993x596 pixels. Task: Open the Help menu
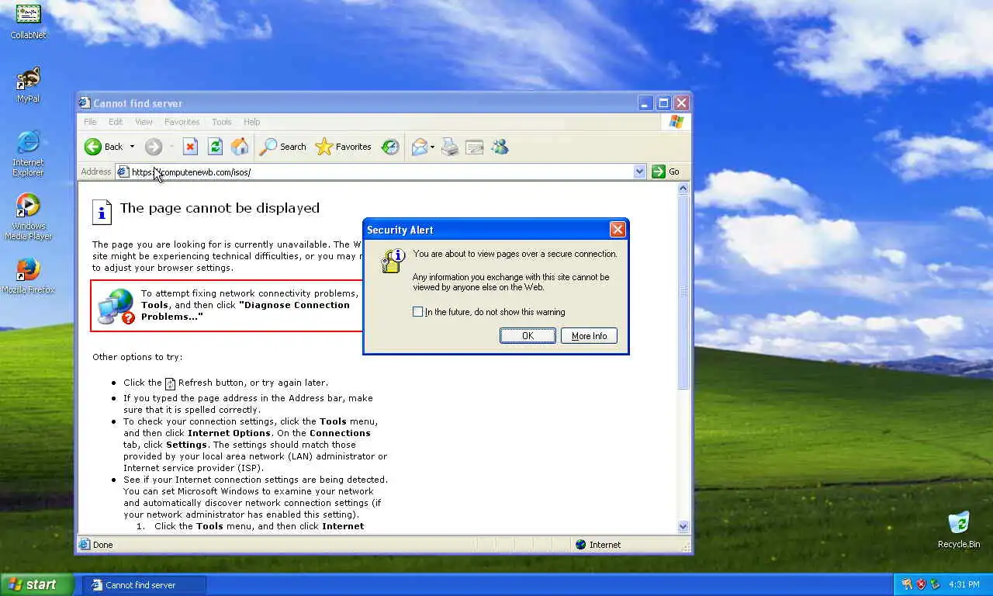(x=251, y=122)
